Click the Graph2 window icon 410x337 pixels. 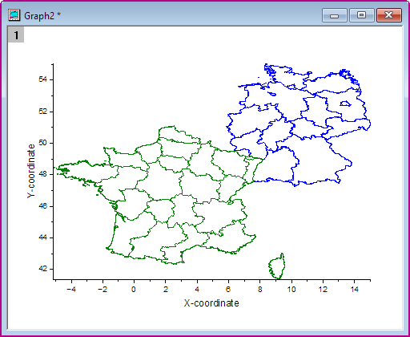[14, 15]
